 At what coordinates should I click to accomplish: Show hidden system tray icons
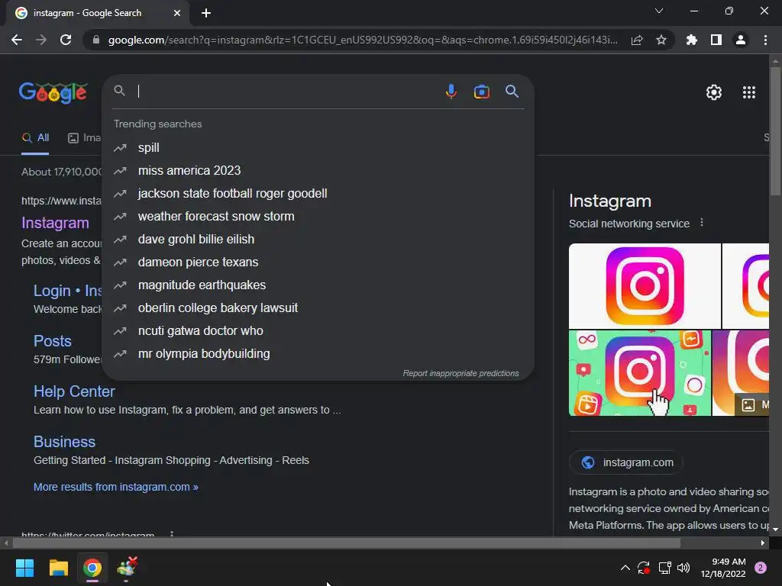(625, 568)
